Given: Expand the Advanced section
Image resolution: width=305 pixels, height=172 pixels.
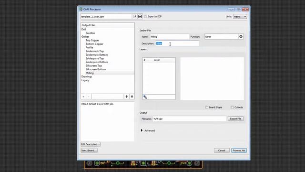Looking at the screenshot, I should click(x=142, y=130).
